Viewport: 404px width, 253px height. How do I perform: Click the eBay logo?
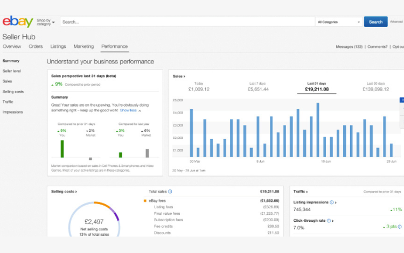(17, 22)
